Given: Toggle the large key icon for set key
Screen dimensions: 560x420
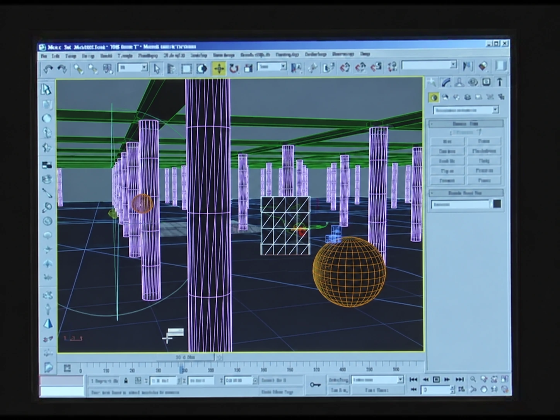Looking at the screenshot, I should (x=315, y=385).
